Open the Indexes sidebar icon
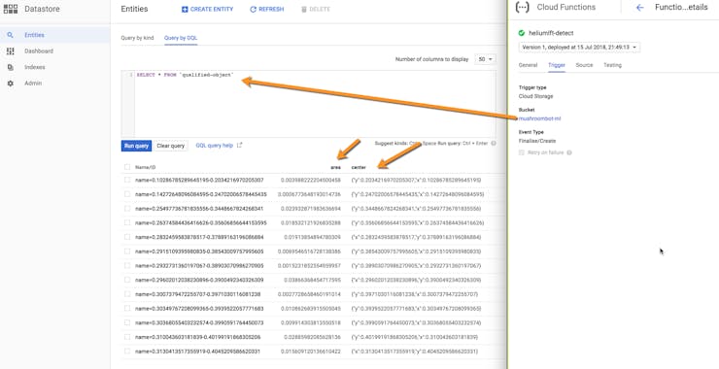Screen dimensions: 719x369 click(10, 67)
